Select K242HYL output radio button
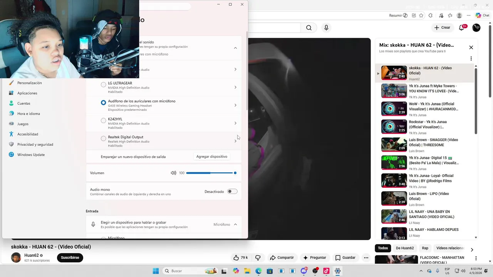Viewport: 493px width, 277px height. (103, 120)
